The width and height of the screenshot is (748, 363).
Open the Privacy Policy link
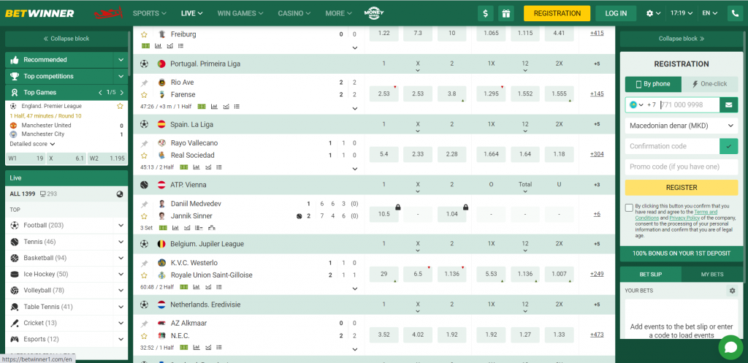684,218
